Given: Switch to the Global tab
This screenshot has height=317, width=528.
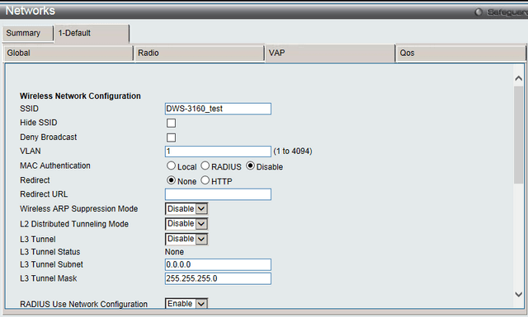Looking at the screenshot, I should pos(68,54).
